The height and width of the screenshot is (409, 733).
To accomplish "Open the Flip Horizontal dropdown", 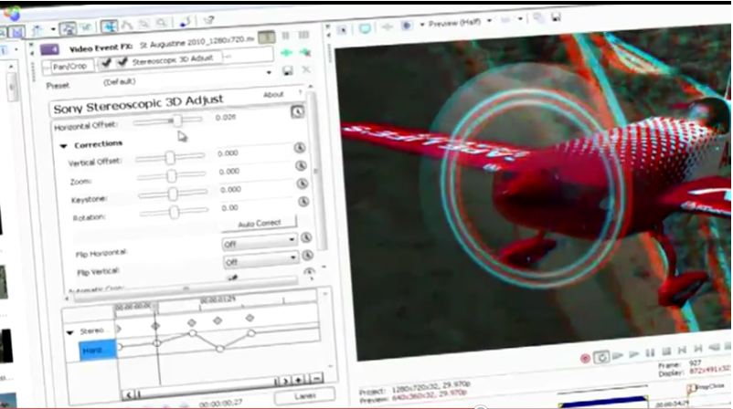I will (x=292, y=242).
